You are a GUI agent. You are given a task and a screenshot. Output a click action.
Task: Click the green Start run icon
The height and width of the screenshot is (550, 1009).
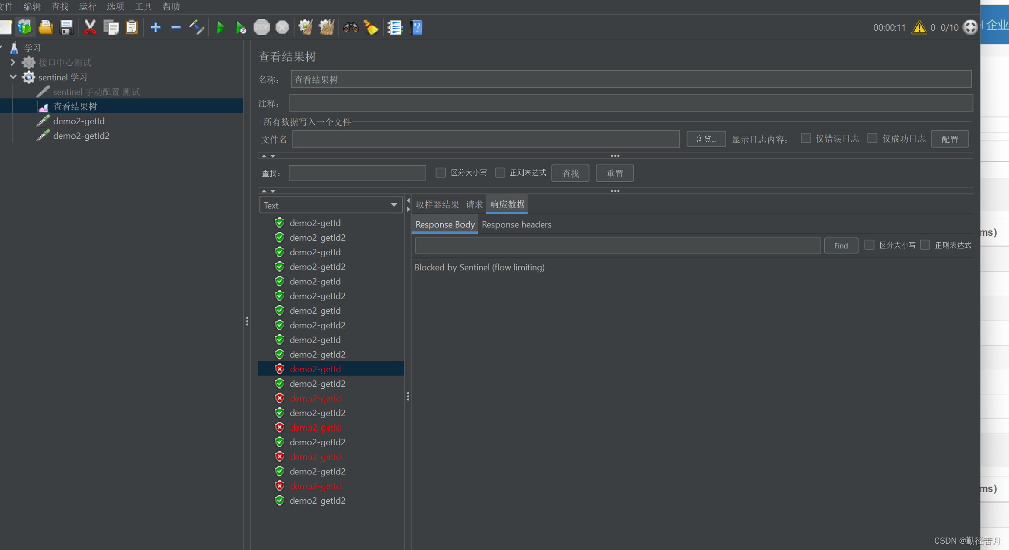click(220, 27)
